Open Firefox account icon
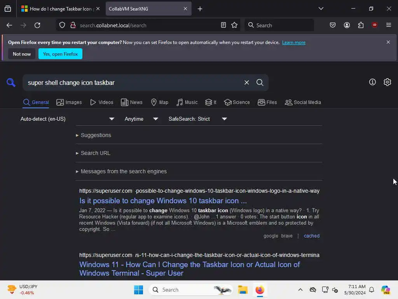The image size is (398, 299). (347, 25)
